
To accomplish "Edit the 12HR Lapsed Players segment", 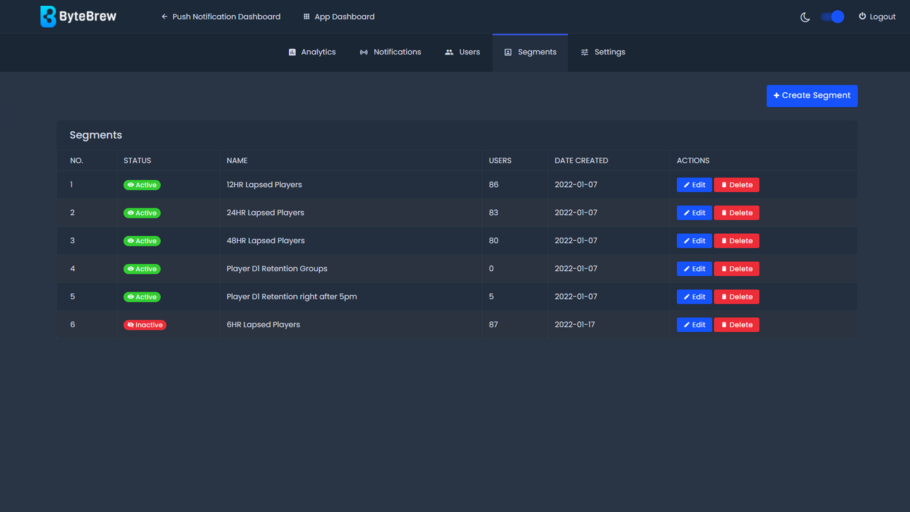I will [x=694, y=185].
